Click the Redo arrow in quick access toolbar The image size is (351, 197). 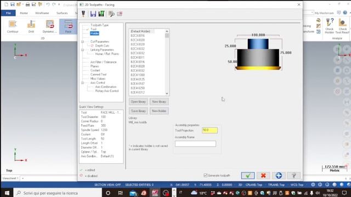(x=54, y=4)
